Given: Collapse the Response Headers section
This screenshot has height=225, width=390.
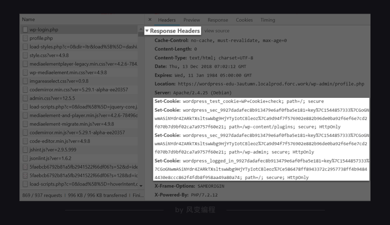Looking at the screenshot, I should [147, 31].
